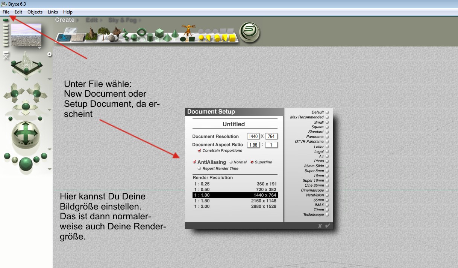Create a torus primitive
This screenshot has height=268, width=458.
(142, 32)
